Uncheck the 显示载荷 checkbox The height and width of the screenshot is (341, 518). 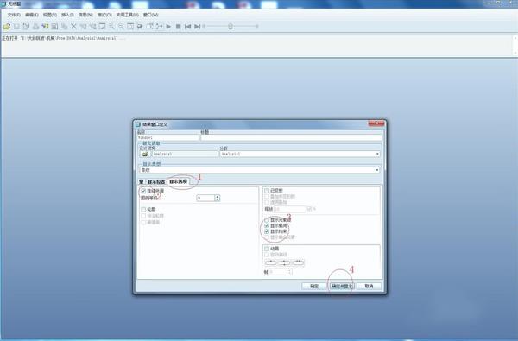(x=267, y=225)
